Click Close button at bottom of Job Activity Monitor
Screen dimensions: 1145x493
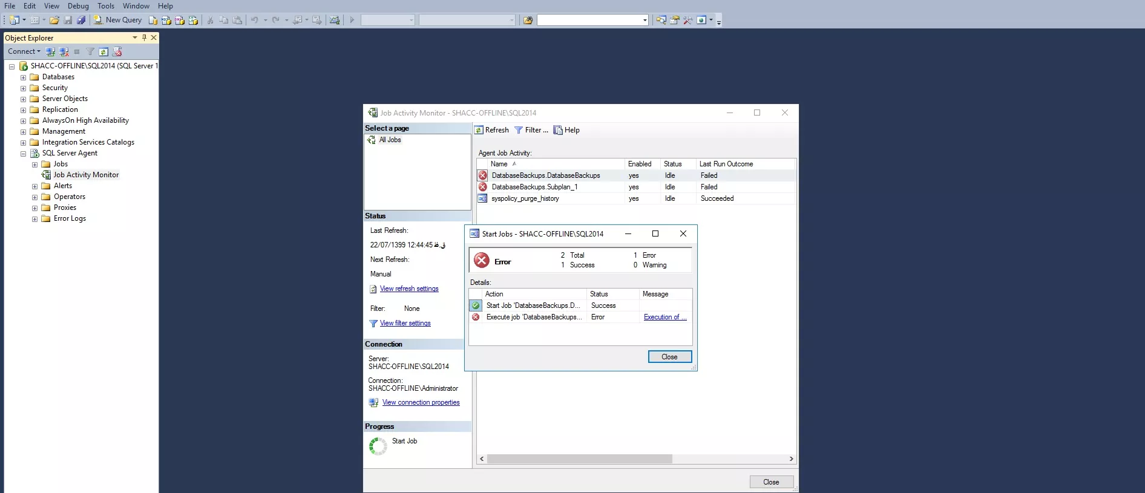(771, 482)
